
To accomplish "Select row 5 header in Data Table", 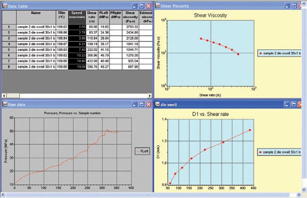I will pyautogui.click(x=8, y=49).
